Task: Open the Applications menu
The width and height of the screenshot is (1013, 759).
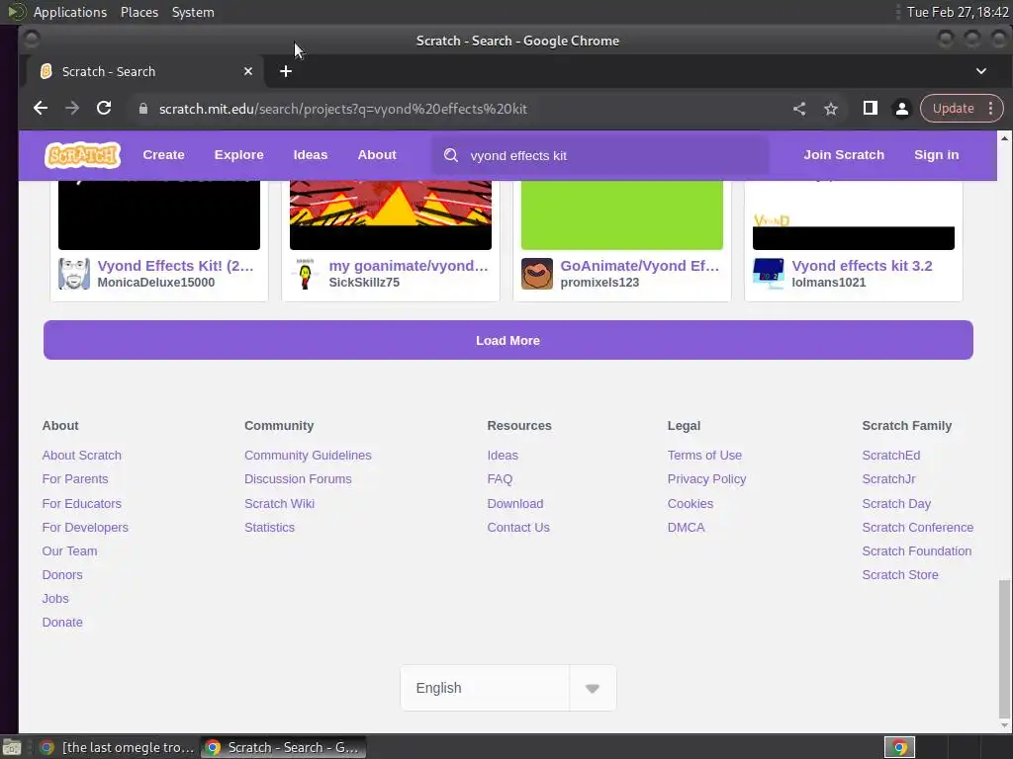Action: [x=70, y=12]
